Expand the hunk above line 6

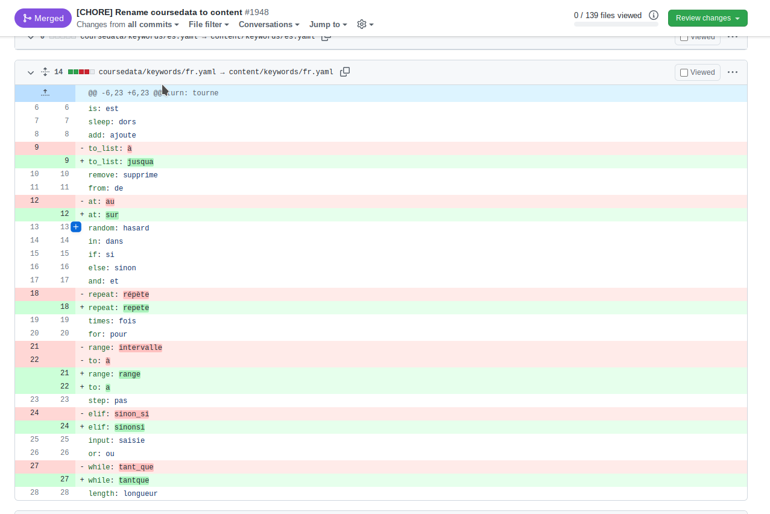(45, 92)
